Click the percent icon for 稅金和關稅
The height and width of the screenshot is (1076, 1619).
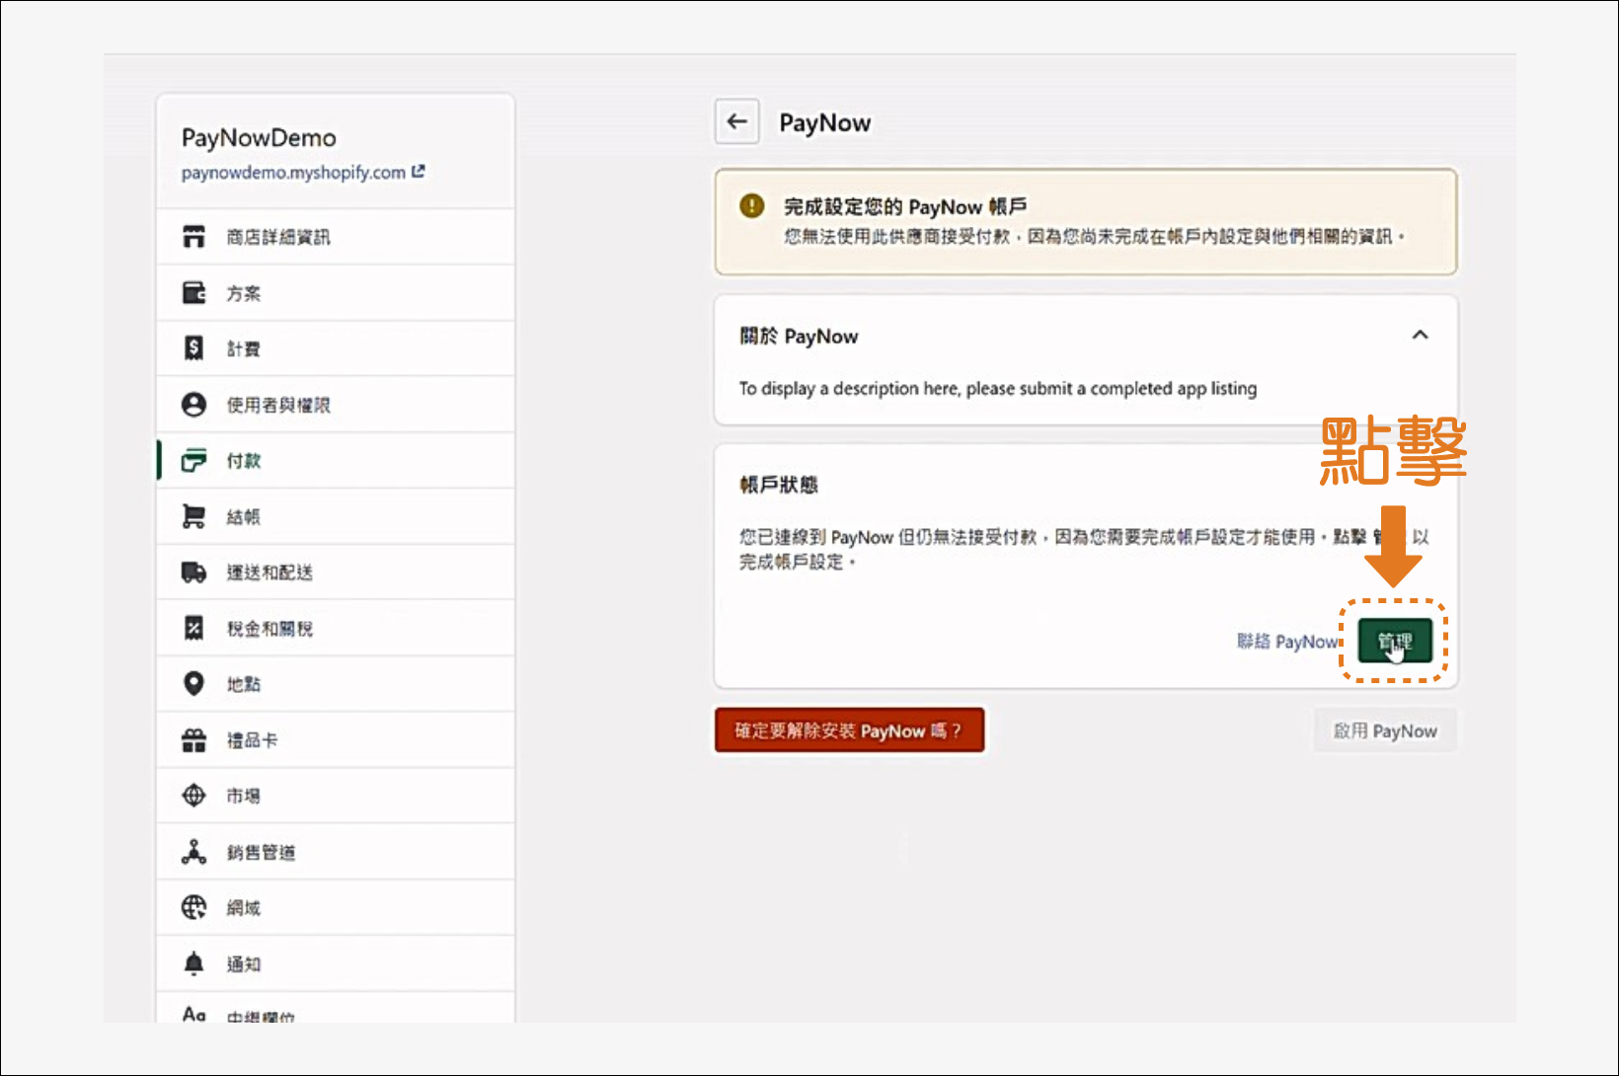tap(193, 628)
